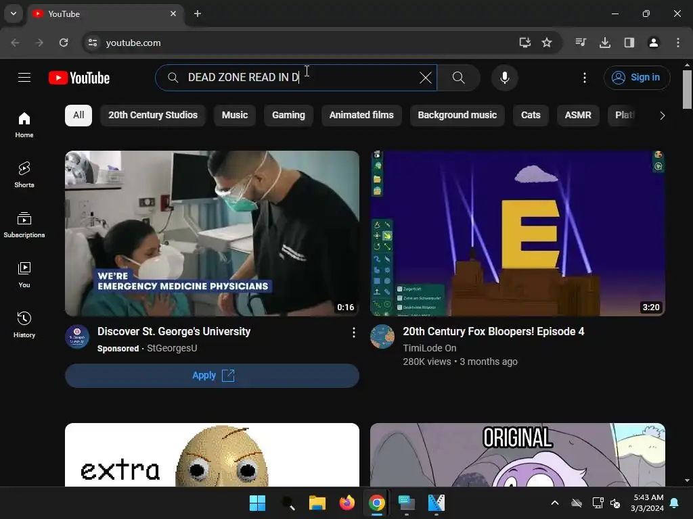Open a new Chrome tab
The width and height of the screenshot is (693, 519).
coord(198,14)
